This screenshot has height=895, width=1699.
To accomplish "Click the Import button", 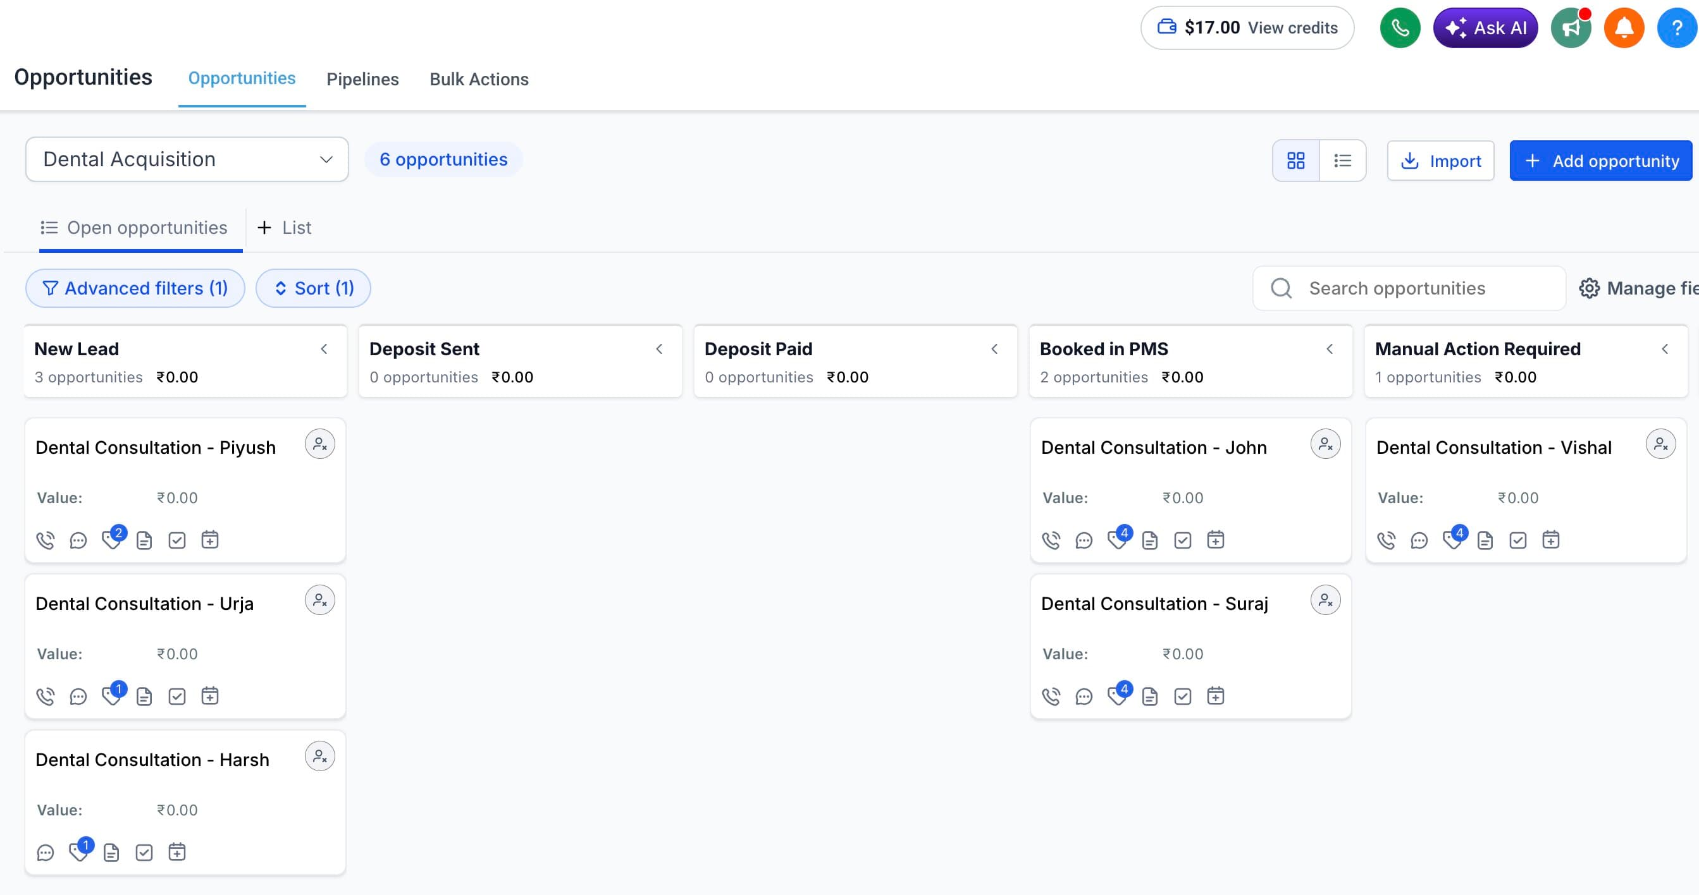I will point(1440,161).
